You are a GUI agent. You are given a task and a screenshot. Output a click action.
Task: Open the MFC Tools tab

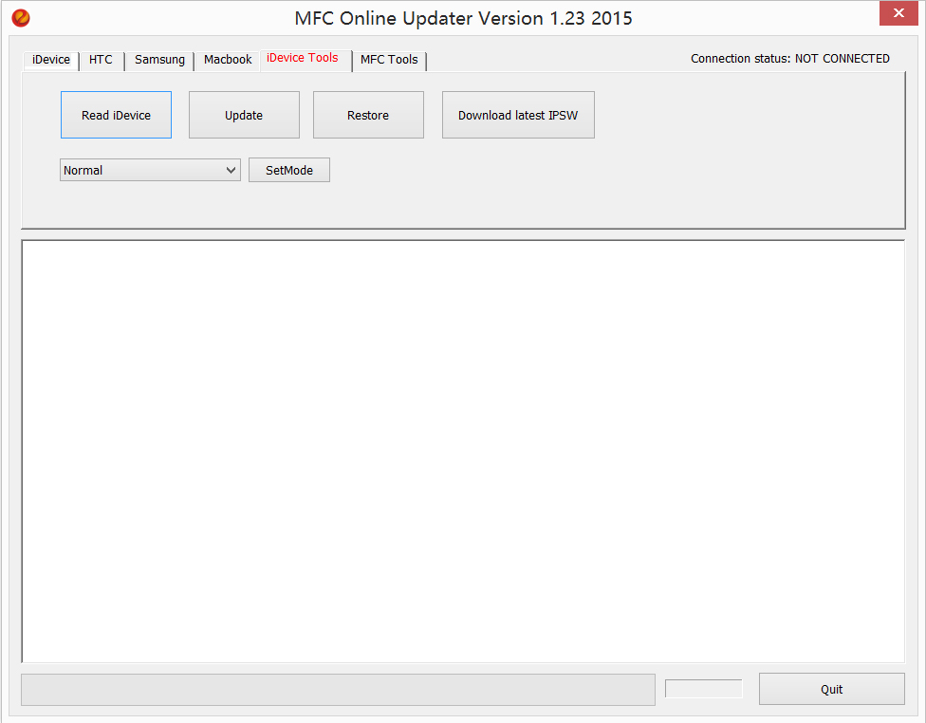(x=389, y=60)
